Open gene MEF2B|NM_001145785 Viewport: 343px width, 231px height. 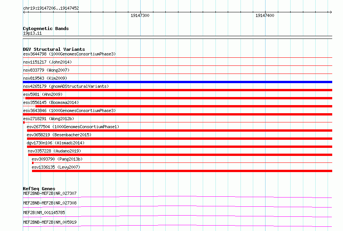[44, 213]
